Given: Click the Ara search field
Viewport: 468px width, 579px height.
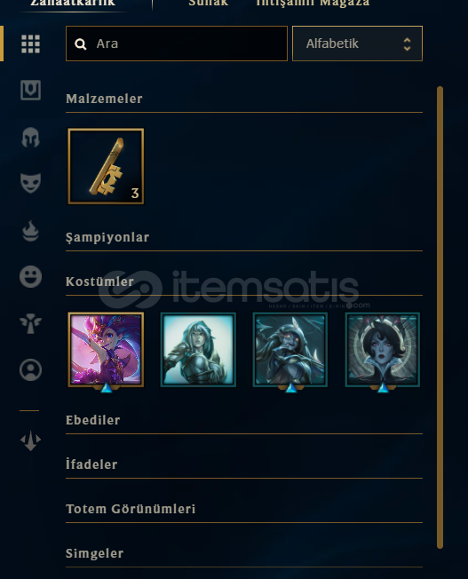Looking at the screenshot, I should (177, 44).
